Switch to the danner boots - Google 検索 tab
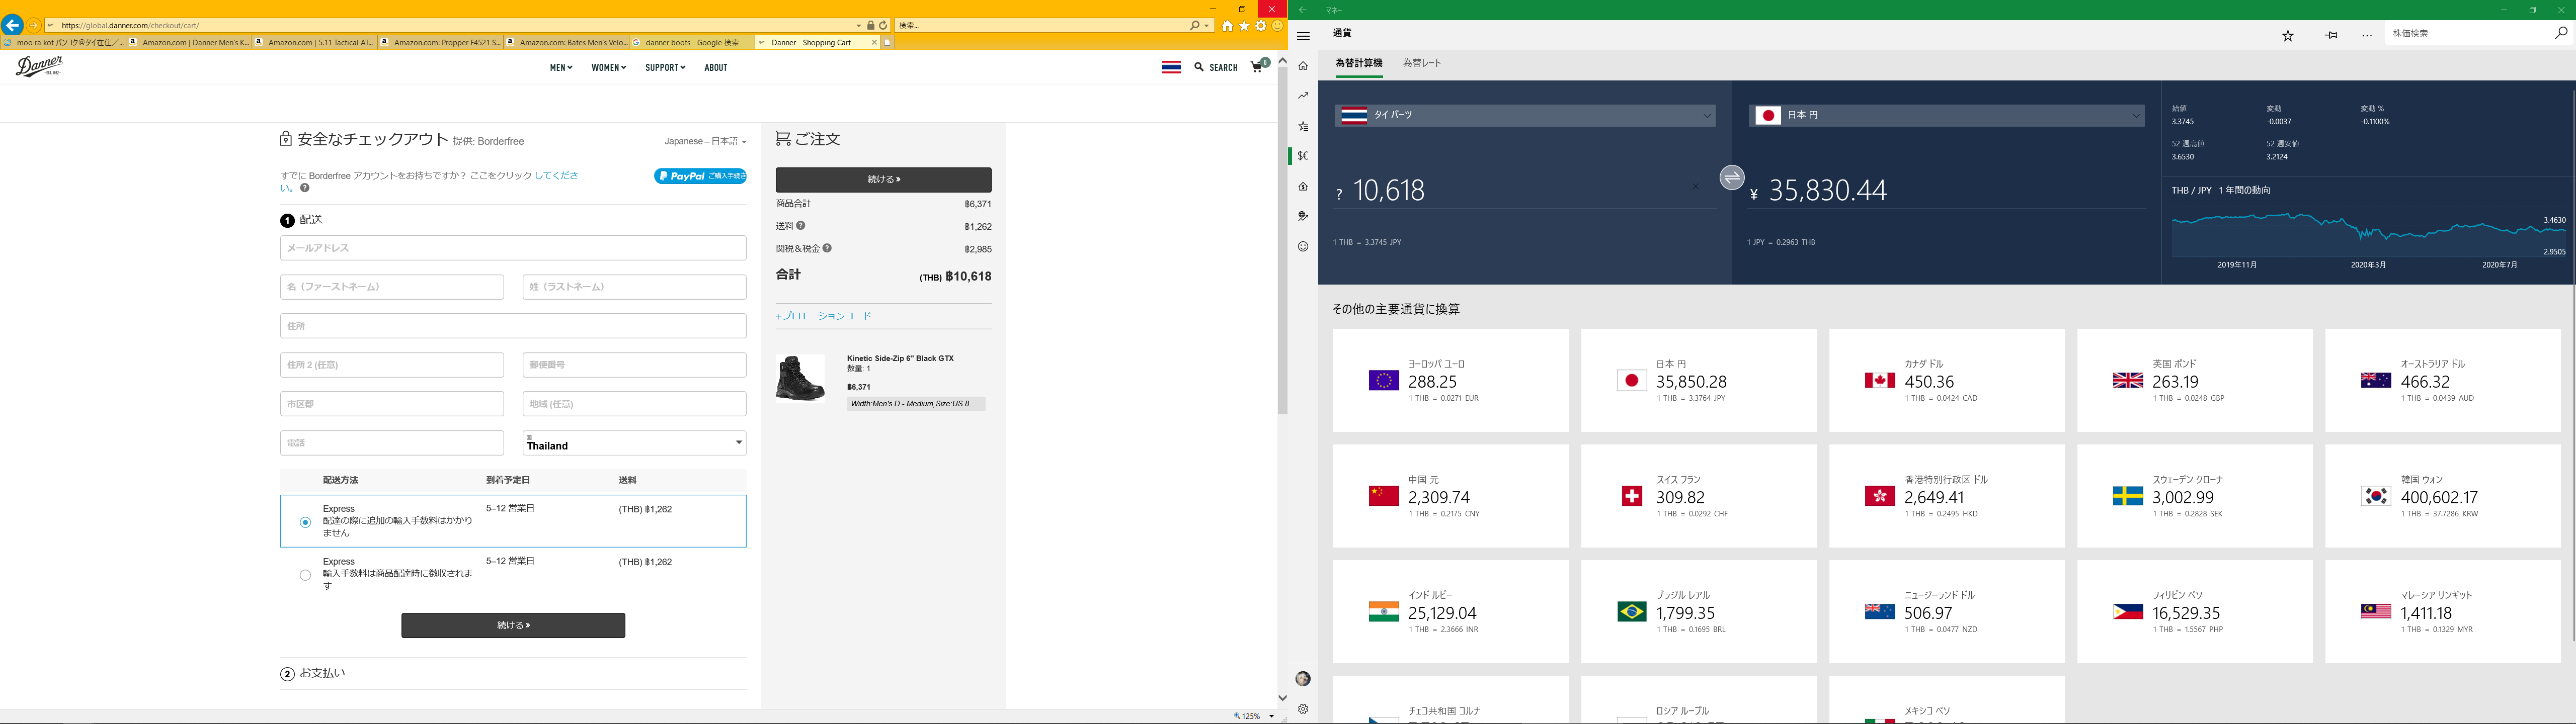 click(x=692, y=43)
